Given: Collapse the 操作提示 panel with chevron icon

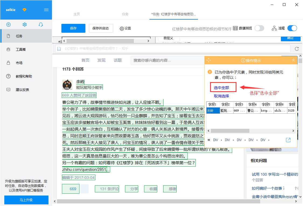Looking at the screenshot, I should click(293, 60).
